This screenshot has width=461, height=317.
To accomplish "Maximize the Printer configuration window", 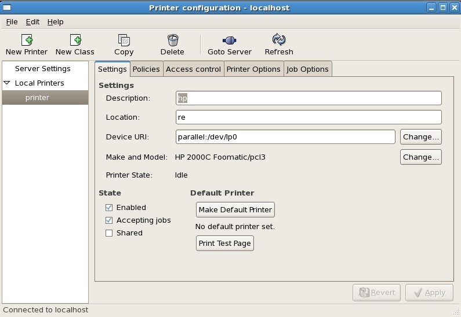I will coord(443,8).
